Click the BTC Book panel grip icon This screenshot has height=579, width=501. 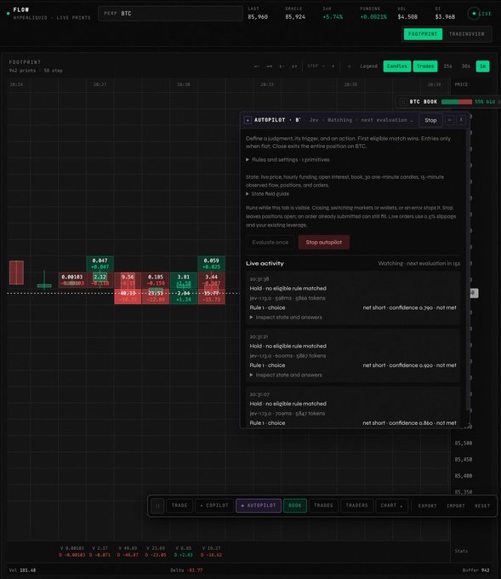[403, 101]
